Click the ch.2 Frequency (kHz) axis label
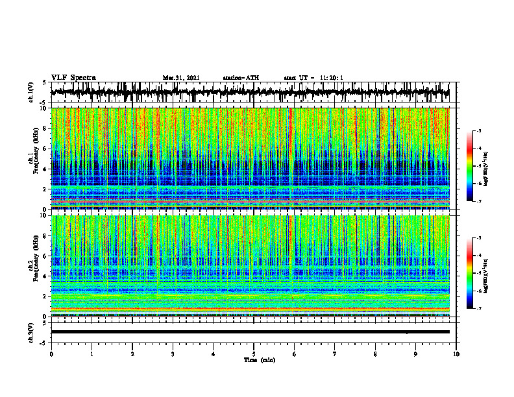 point(36,257)
